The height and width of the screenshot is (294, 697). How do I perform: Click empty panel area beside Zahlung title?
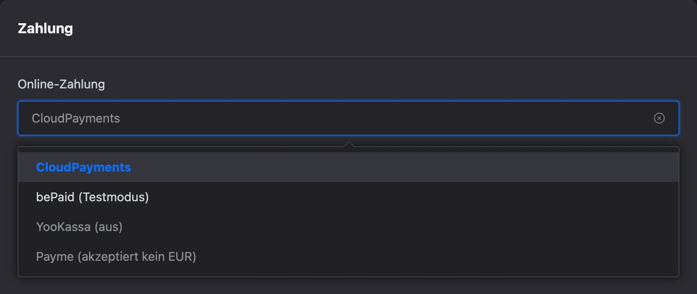click(381, 28)
